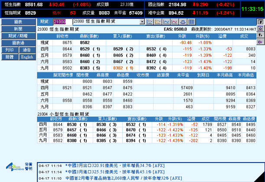Click the 21004 小型恆生指數期貨 title

63,114
